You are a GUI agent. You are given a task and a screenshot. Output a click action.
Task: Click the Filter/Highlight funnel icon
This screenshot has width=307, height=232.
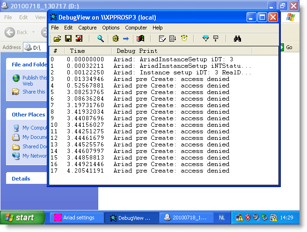point(205,38)
